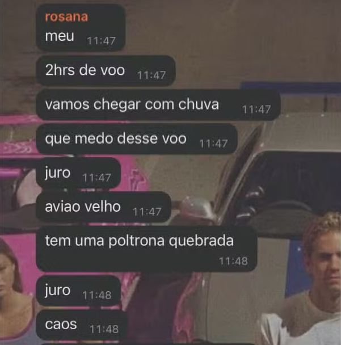Select the first juro message
Image resolution: width=341 pixels, height=345 pixels.
[x=78, y=173]
